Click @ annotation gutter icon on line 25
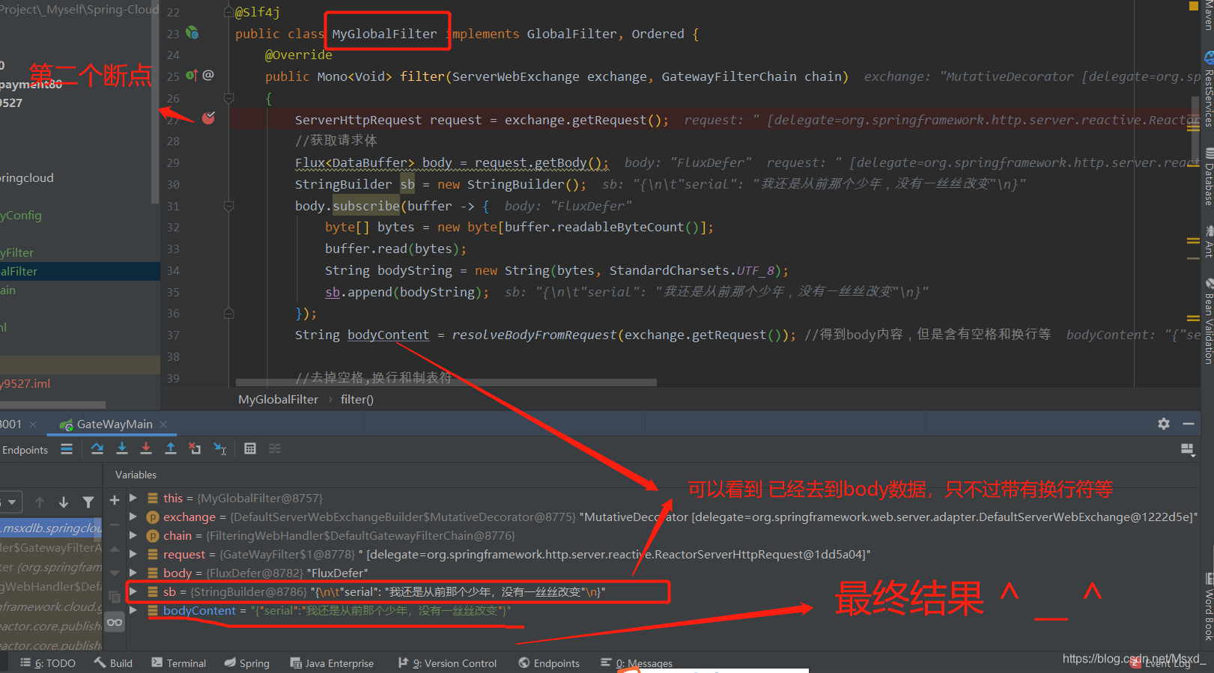 [x=208, y=76]
